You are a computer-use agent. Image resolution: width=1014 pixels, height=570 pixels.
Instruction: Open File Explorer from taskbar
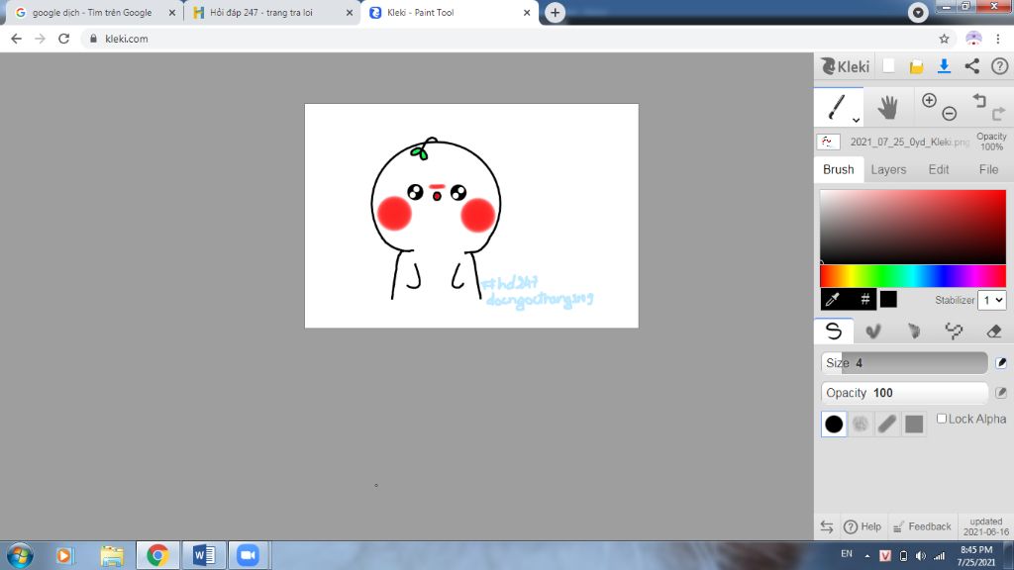click(112, 555)
